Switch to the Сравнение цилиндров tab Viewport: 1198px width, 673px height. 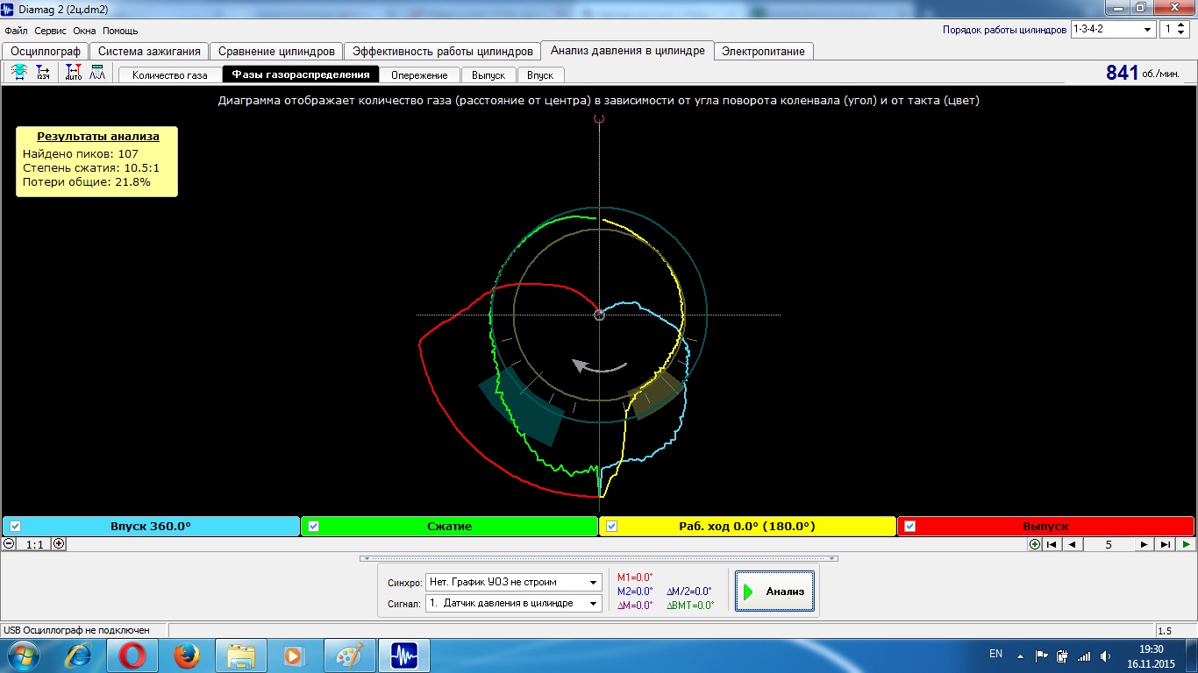click(276, 51)
